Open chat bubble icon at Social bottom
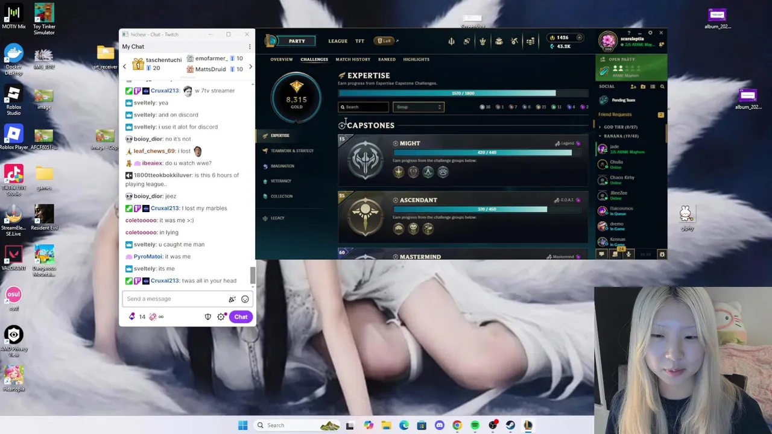The image size is (772, 434). point(601,254)
